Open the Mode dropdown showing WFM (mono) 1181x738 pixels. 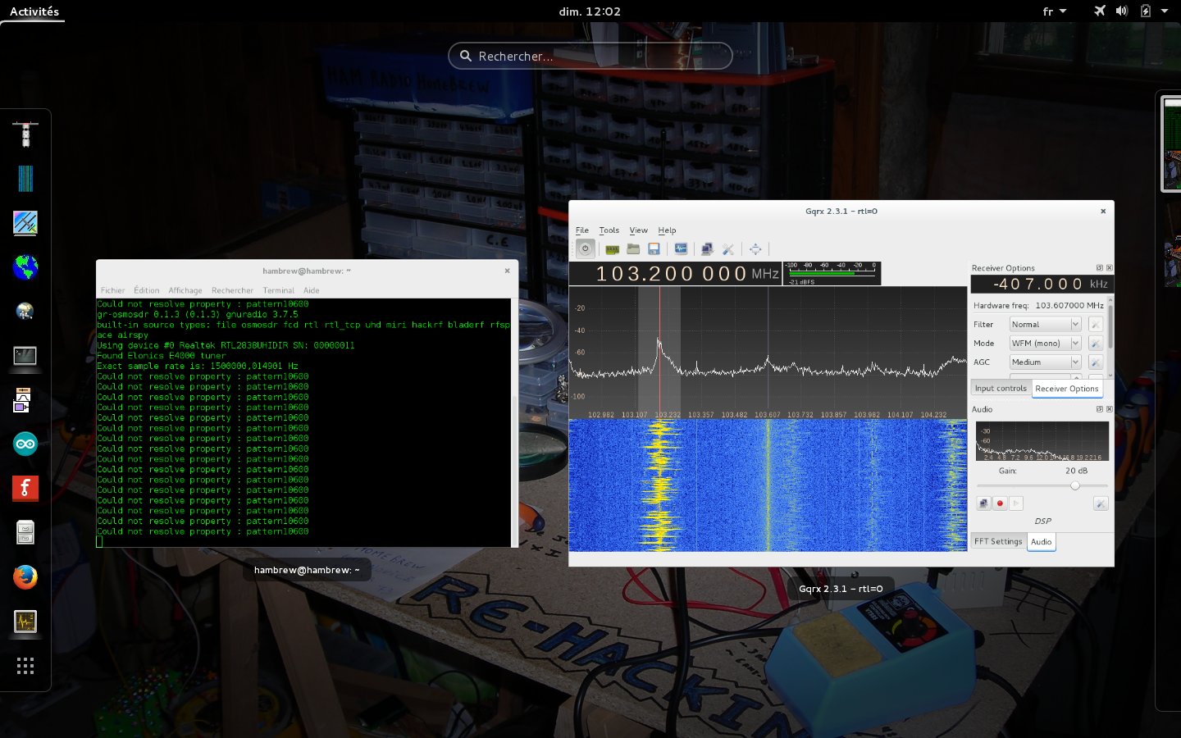point(1045,343)
